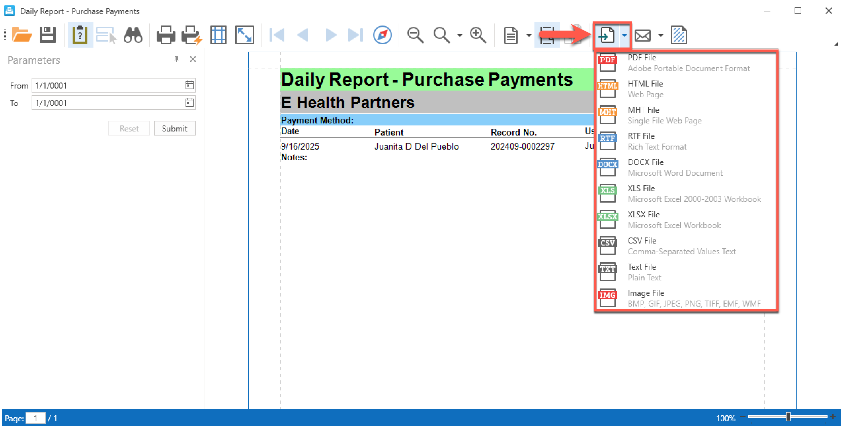Expand the Zoom level dropdown arrow

pos(459,35)
